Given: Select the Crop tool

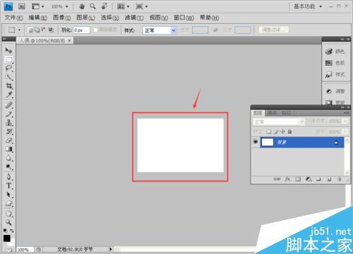Looking at the screenshot, I should 8,86.
